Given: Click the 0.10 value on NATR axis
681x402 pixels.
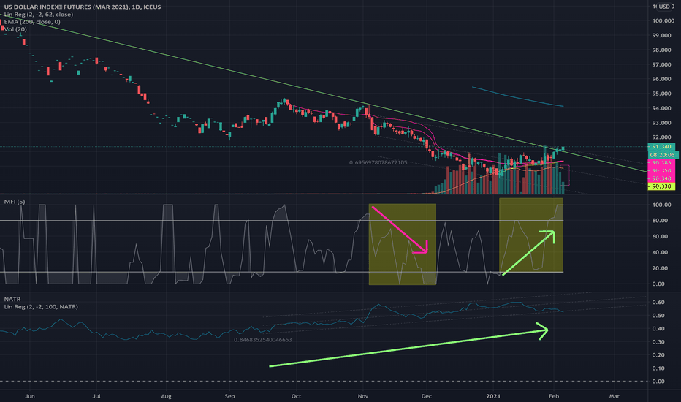Looking at the screenshot, I should click(x=658, y=368).
